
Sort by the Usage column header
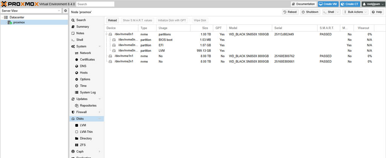pos(173,28)
